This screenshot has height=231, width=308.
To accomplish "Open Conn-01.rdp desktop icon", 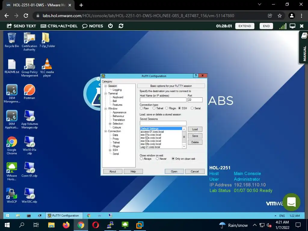I will 29,170.
